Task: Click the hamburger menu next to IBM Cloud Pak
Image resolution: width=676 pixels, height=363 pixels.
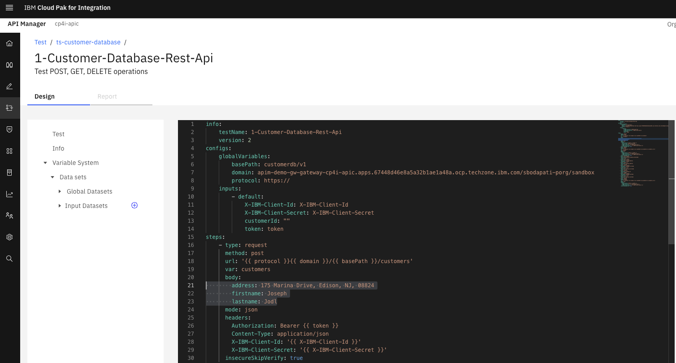Action: click(x=9, y=7)
